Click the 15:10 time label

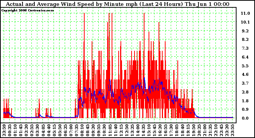pyautogui.click(x=149, y=130)
